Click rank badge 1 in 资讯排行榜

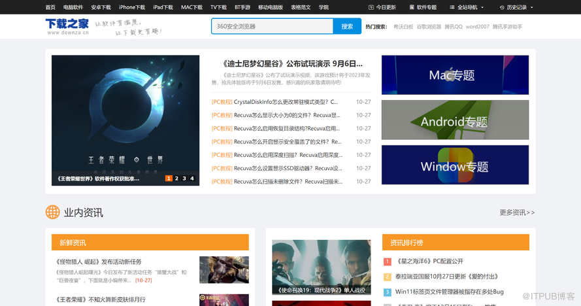click(387, 262)
